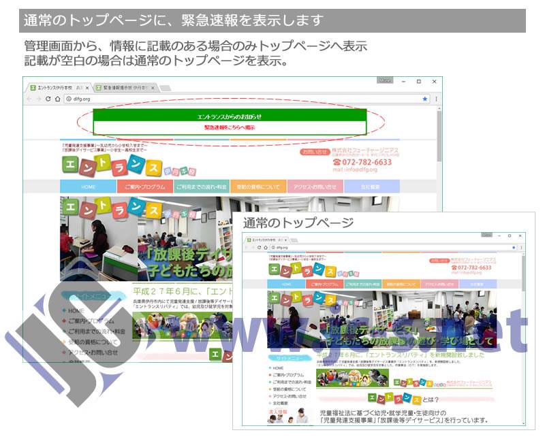The width and height of the screenshot is (545, 439).
Task: Focus the address bar in 通常のトップページ browser
Action: tap(393, 248)
